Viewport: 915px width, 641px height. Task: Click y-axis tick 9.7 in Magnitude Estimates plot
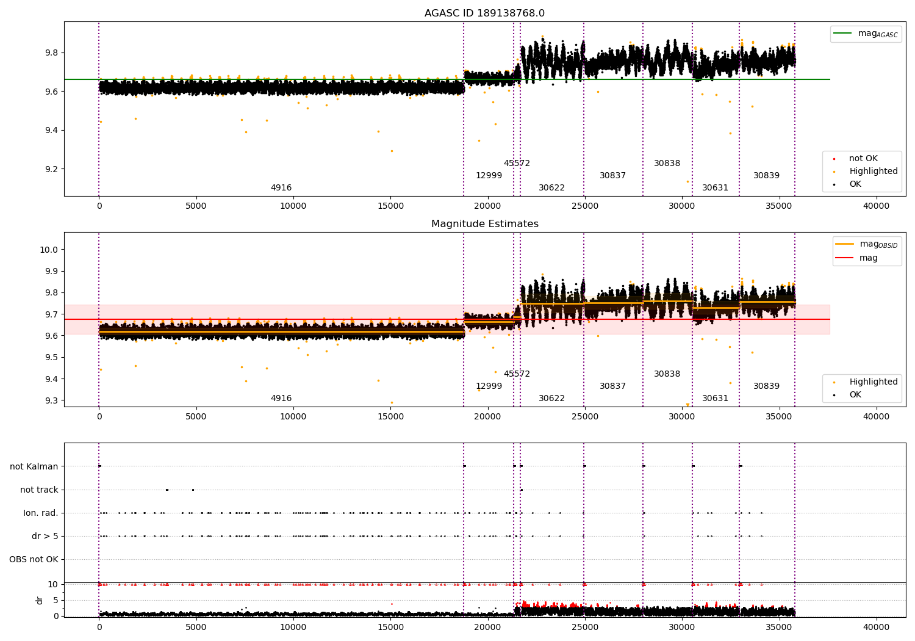[52, 314]
